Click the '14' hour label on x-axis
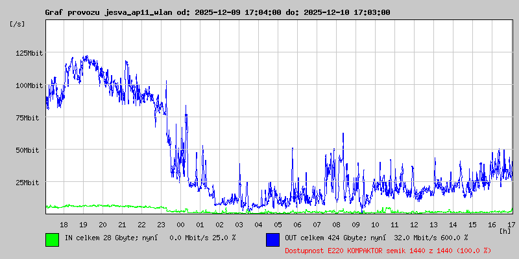 tap(453, 225)
